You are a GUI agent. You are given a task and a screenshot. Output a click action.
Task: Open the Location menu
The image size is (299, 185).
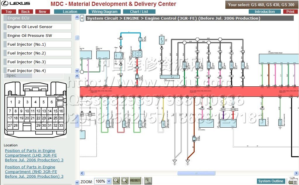[x=70, y=12]
